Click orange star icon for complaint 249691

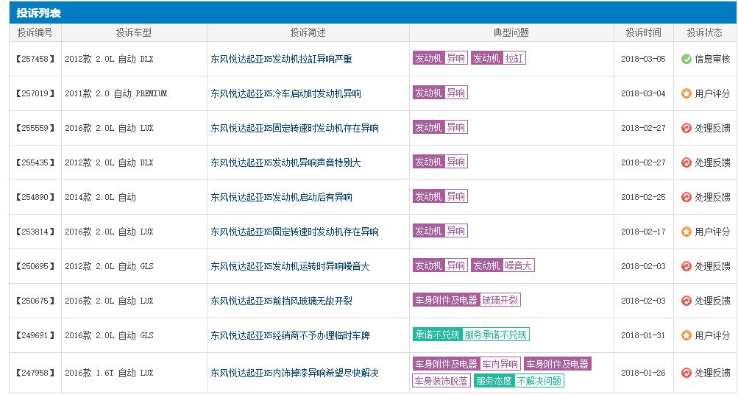(x=686, y=335)
